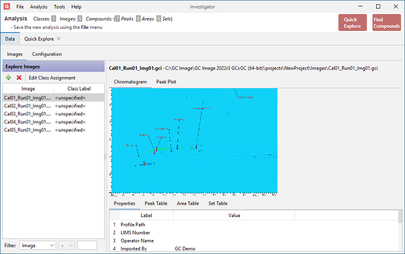Sort by the Image column header
Screen dimensions: 405x254
click(28, 89)
